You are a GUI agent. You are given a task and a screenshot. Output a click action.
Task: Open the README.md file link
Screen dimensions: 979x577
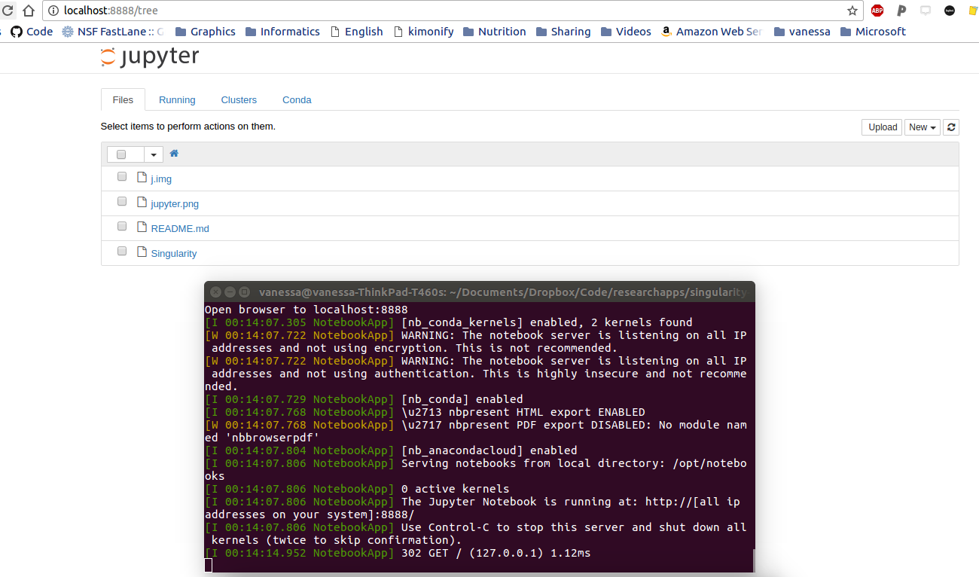pyautogui.click(x=180, y=229)
